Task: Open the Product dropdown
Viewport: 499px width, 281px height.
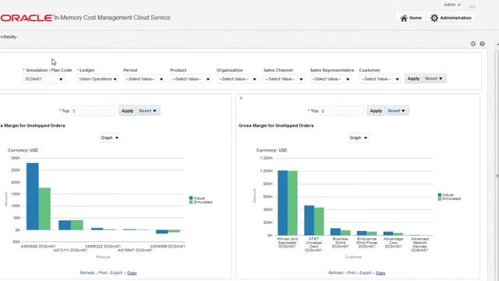Action: click(190, 79)
